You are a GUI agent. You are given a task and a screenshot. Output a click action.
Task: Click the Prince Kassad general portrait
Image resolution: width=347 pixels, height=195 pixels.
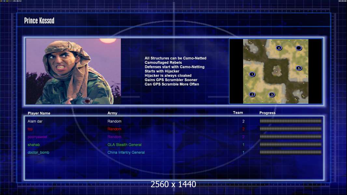tap(74, 71)
